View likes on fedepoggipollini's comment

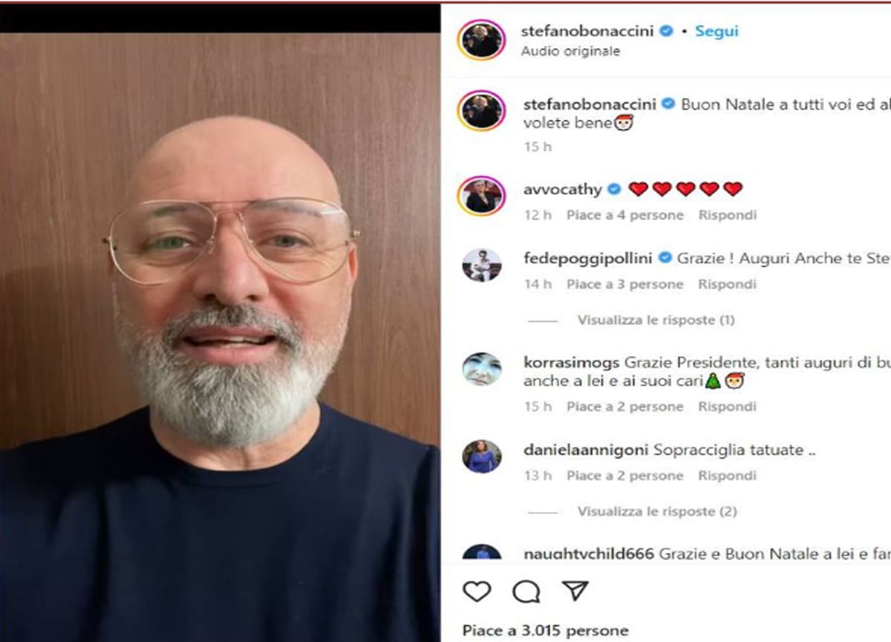[x=624, y=285]
